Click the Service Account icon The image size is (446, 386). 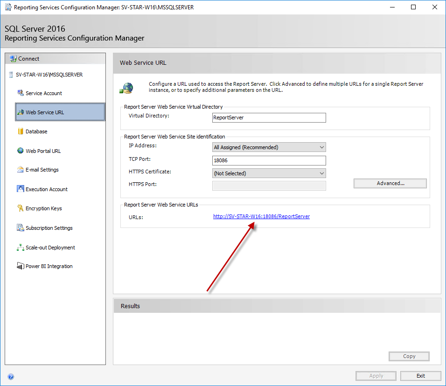click(21, 93)
